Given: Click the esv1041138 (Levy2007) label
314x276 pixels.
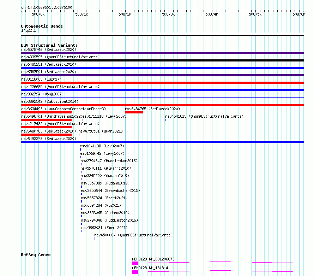Looking at the screenshot, I should [102, 146].
